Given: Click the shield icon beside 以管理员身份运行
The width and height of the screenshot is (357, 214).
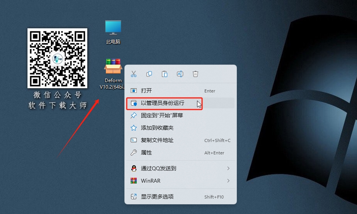Looking at the screenshot, I should tap(134, 103).
